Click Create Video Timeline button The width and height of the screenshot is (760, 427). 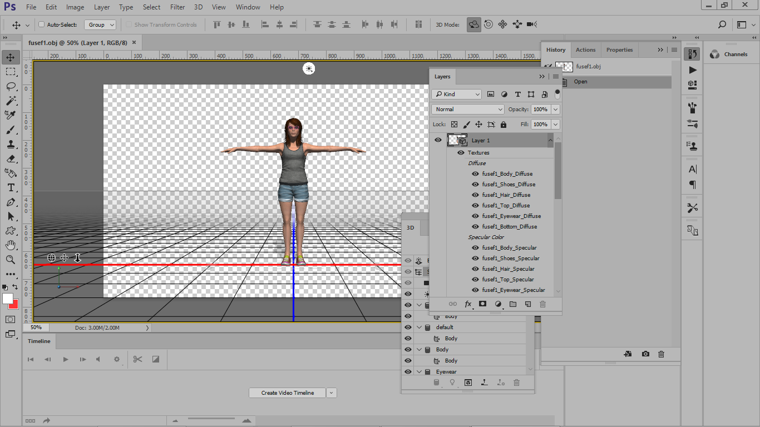coord(288,393)
